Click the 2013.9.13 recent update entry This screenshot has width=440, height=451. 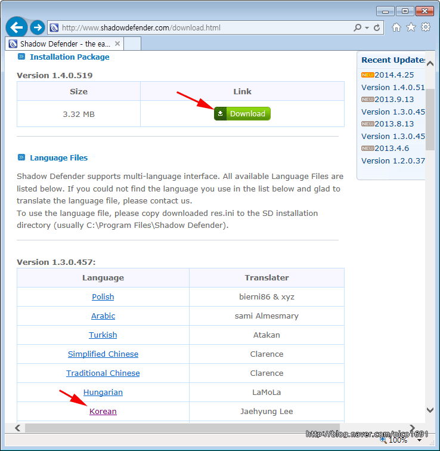point(394,99)
